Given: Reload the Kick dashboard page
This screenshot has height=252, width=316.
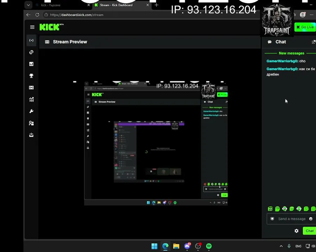Looking at the screenshot, I should click(37, 15).
